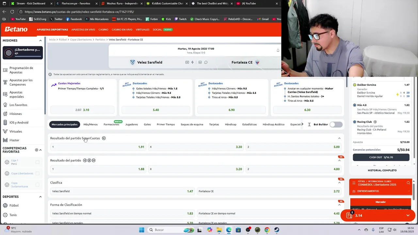Toggle the Bet Builder switch

tap(336, 124)
